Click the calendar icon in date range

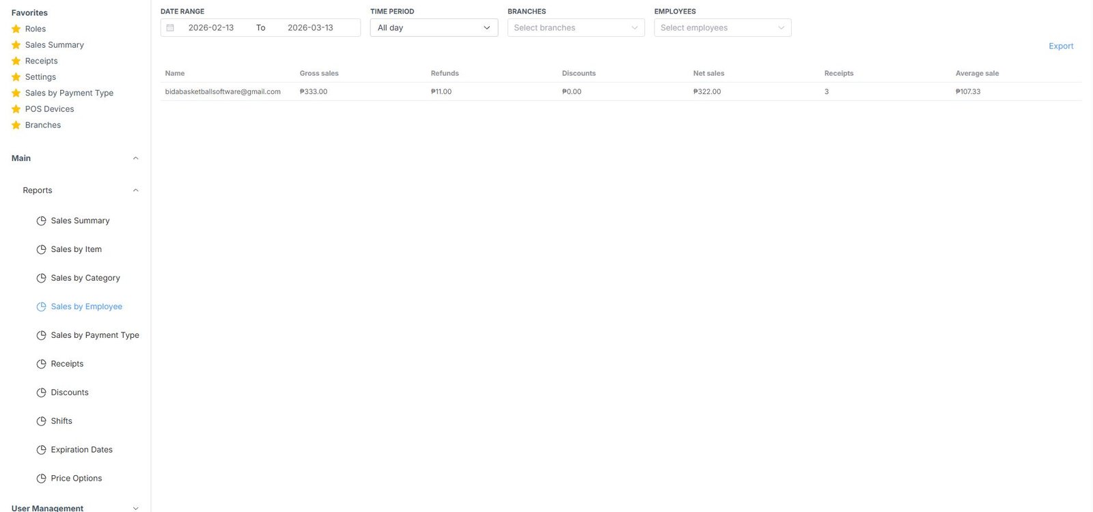(170, 28)
